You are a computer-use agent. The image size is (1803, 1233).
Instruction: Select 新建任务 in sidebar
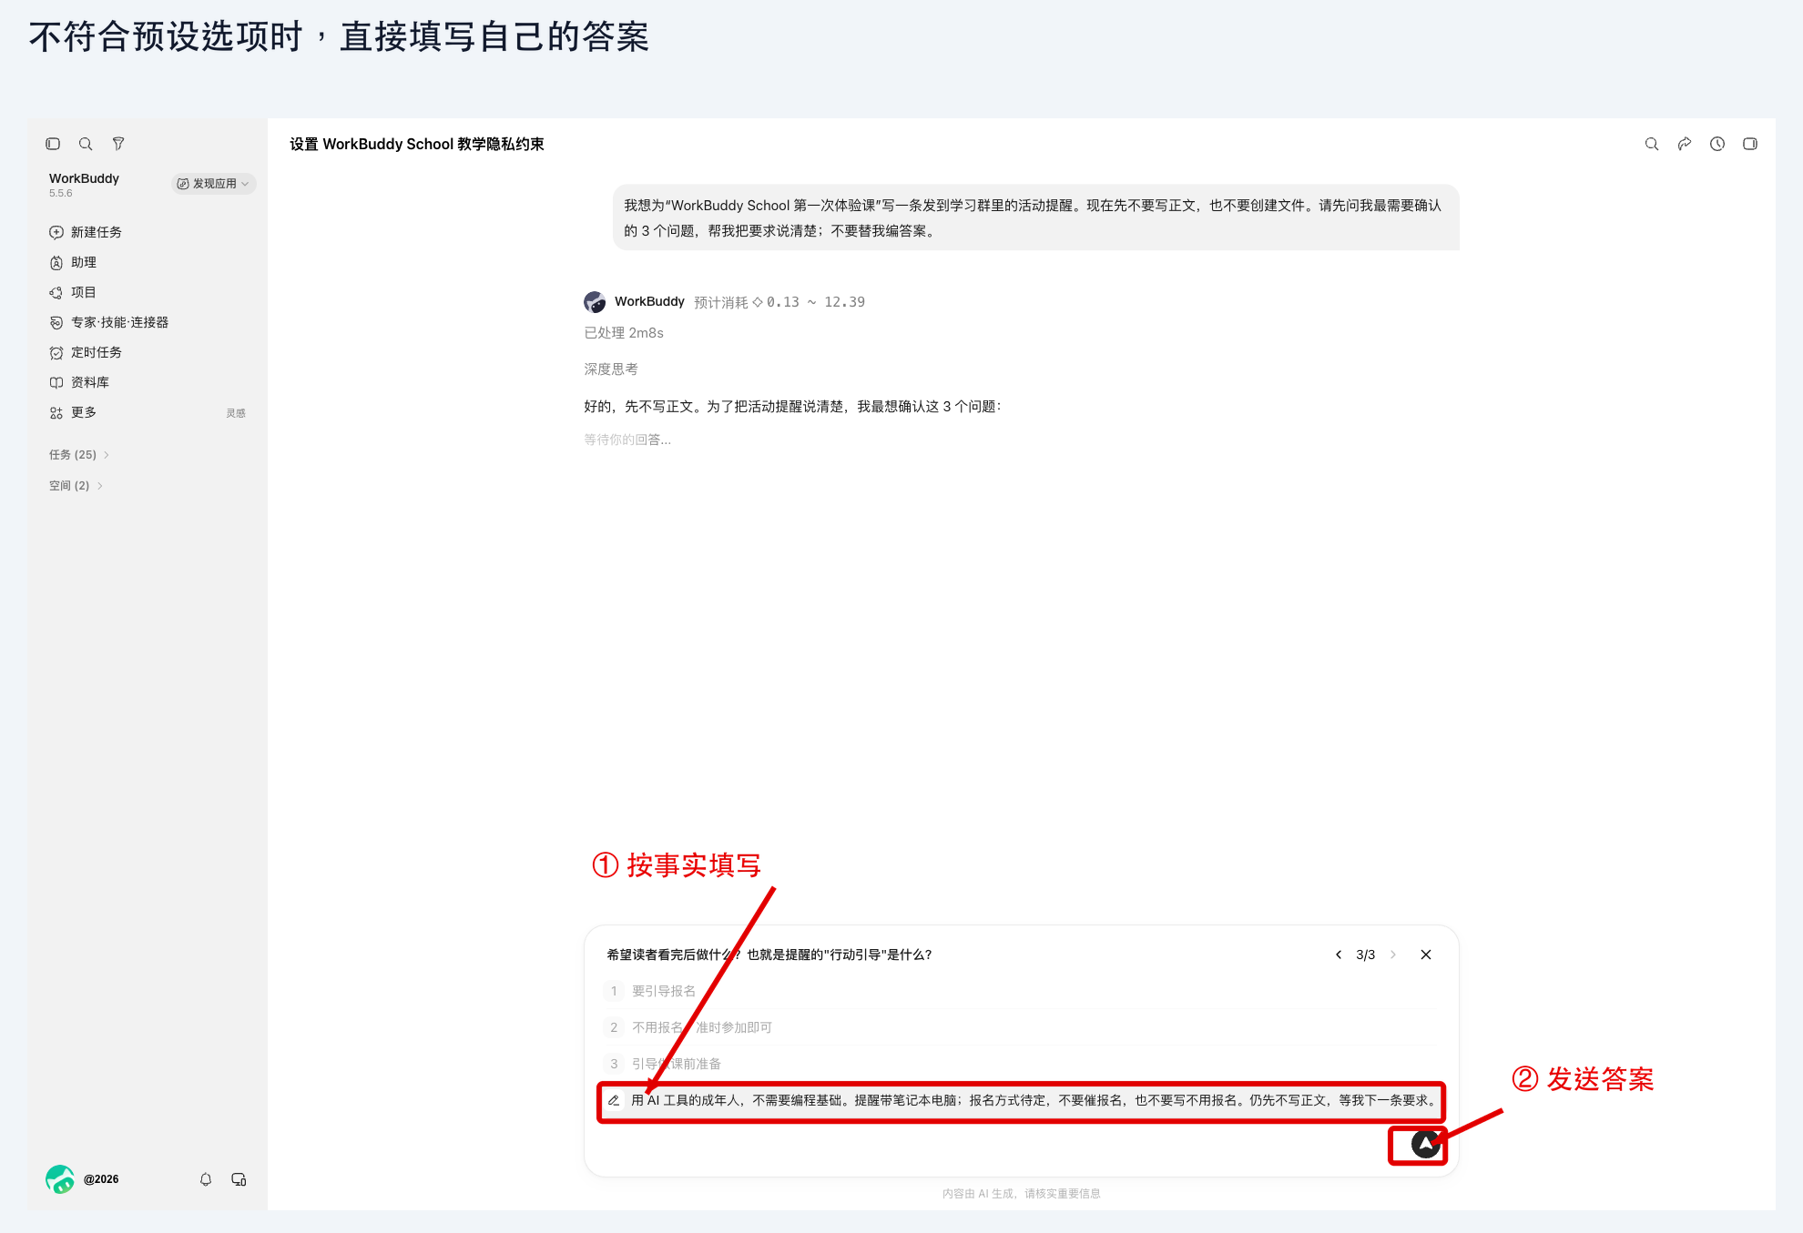pyautogui.click(x=86, y=232)
